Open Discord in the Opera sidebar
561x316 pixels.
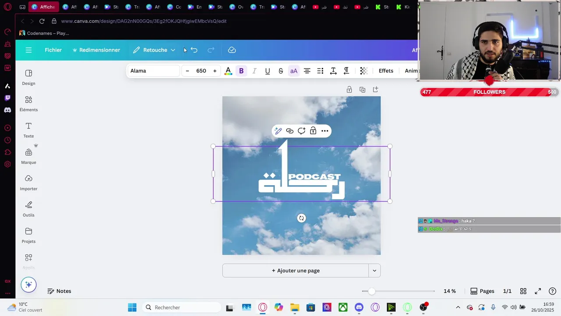coord(7,110)
